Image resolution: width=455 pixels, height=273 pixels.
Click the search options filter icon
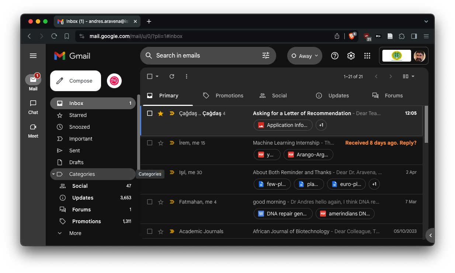[266, 56]
